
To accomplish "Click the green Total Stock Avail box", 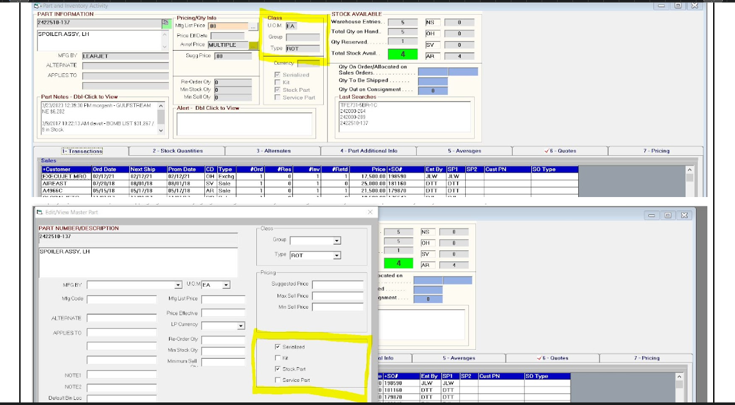I will pyautogui.click(x=398, y=55).
